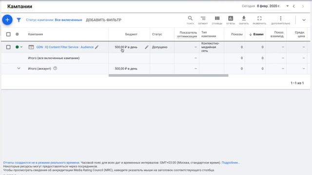Open the filter funnel icon
The image size is (312, 175).
(19, 20)
